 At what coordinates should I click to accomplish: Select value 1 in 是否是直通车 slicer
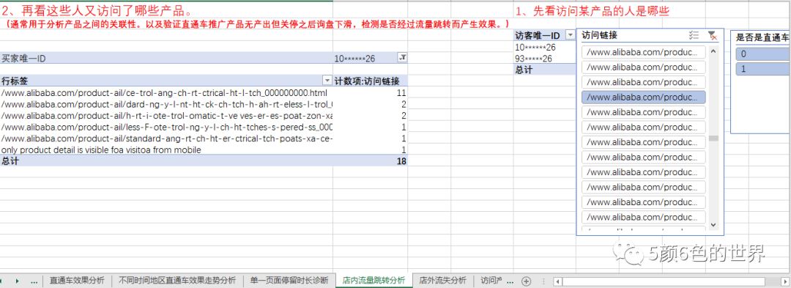coord(762,69)
